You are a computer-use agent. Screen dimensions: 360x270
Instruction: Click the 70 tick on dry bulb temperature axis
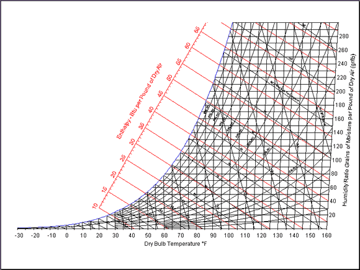pyautogui.click(x=181, y=235)
